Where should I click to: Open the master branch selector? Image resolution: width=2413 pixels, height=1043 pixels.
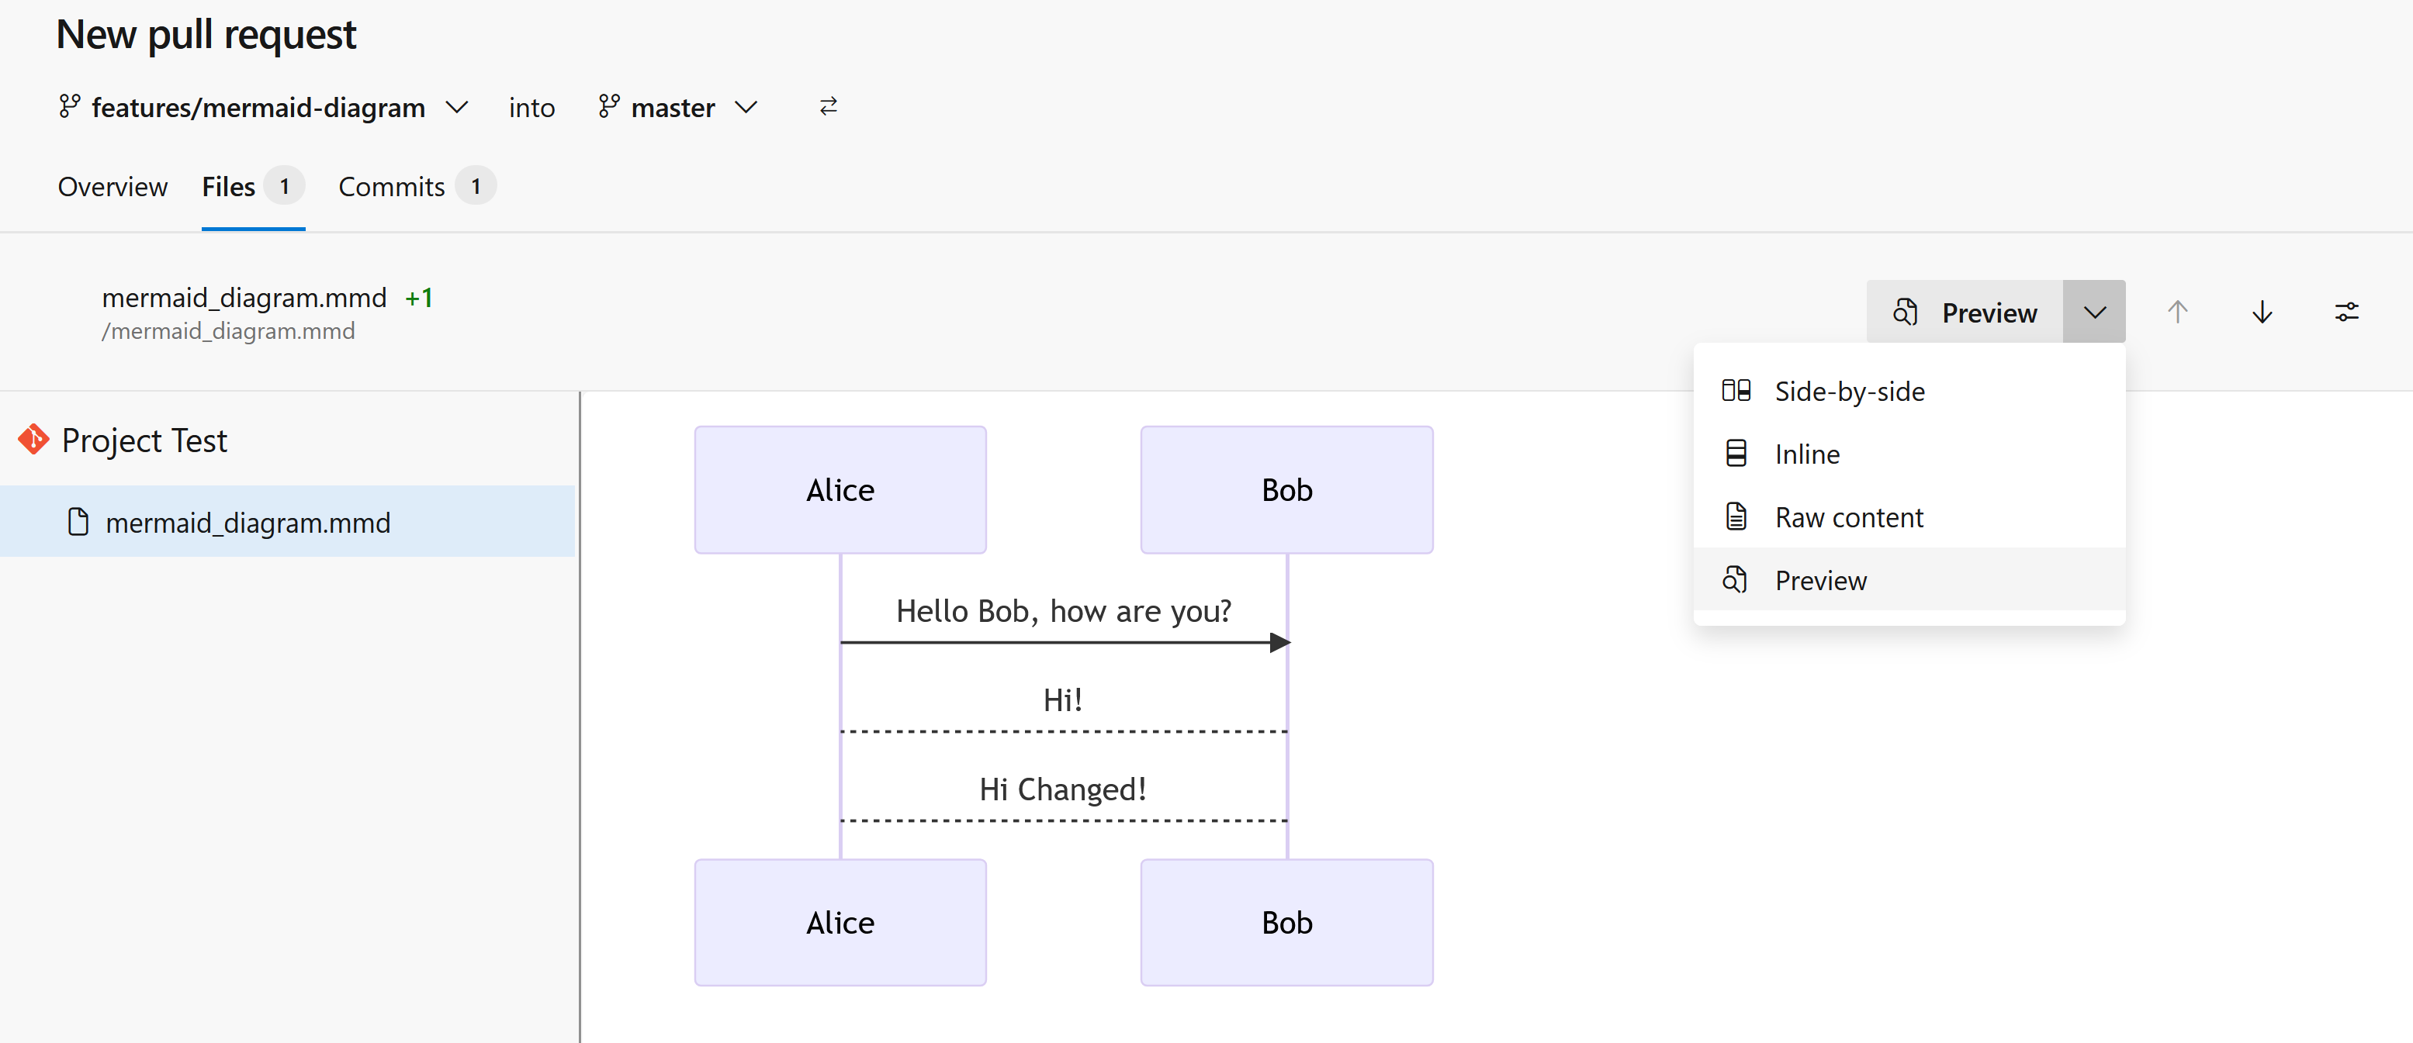(x=746, y=107)
